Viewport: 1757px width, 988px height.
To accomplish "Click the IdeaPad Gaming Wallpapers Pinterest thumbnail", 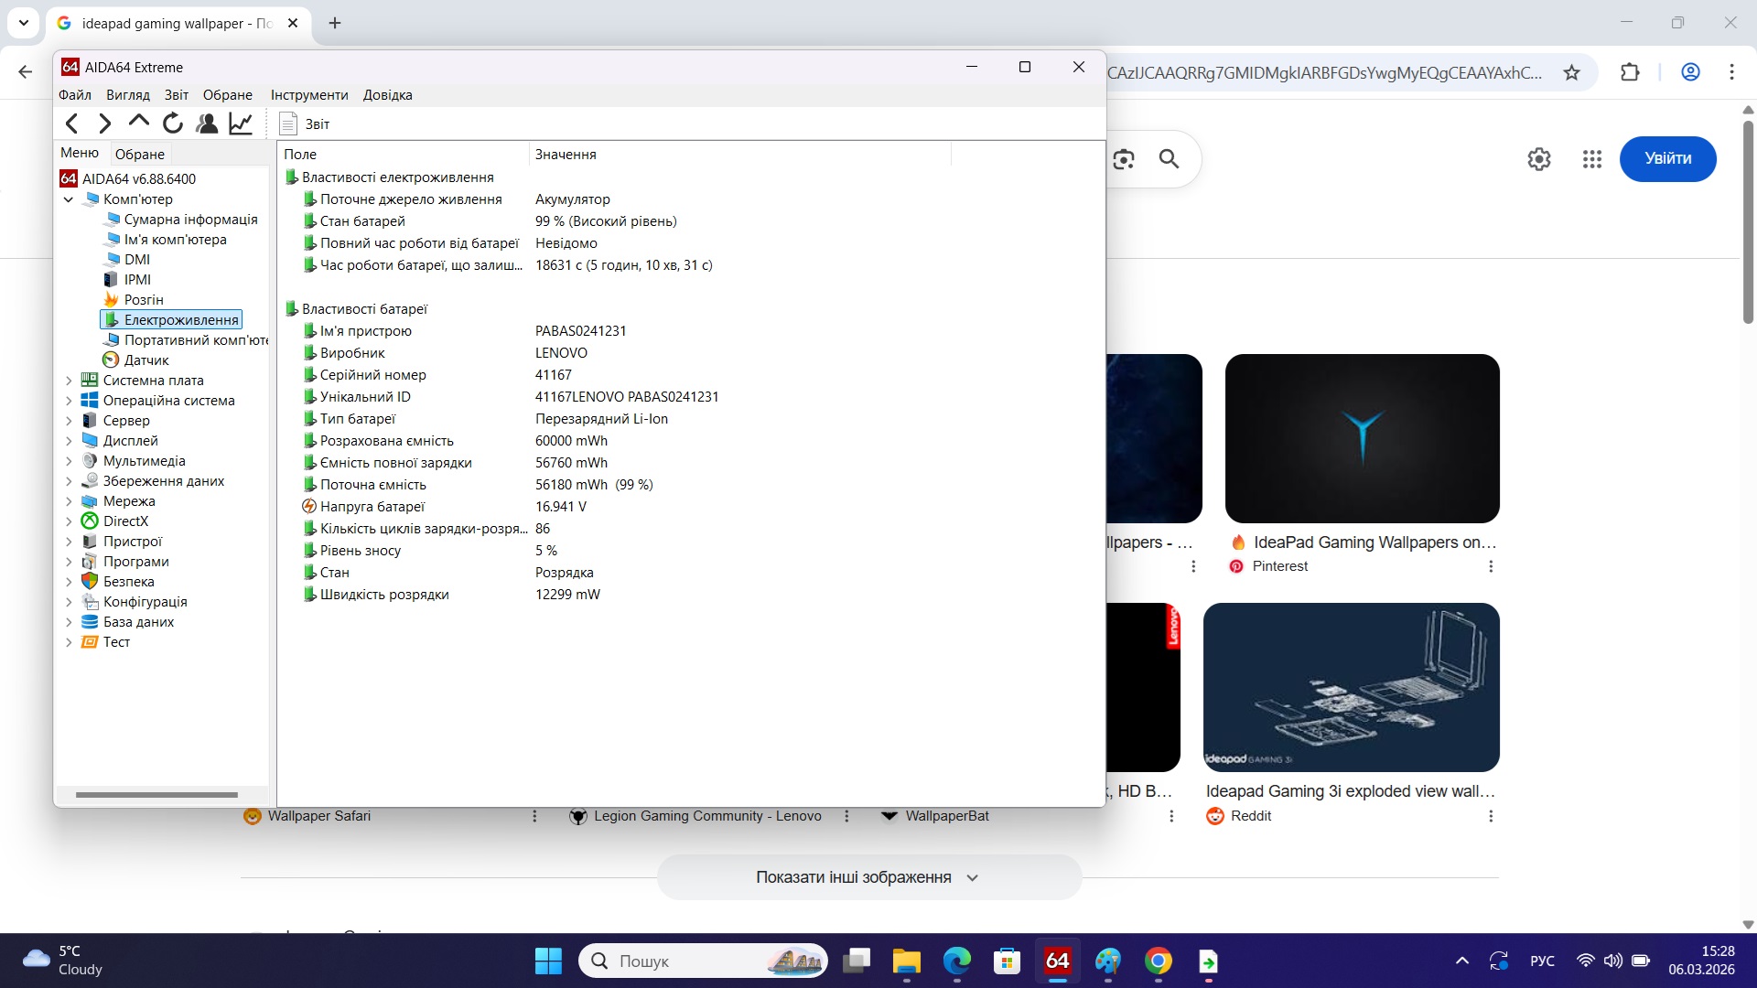I will 1363,438.
